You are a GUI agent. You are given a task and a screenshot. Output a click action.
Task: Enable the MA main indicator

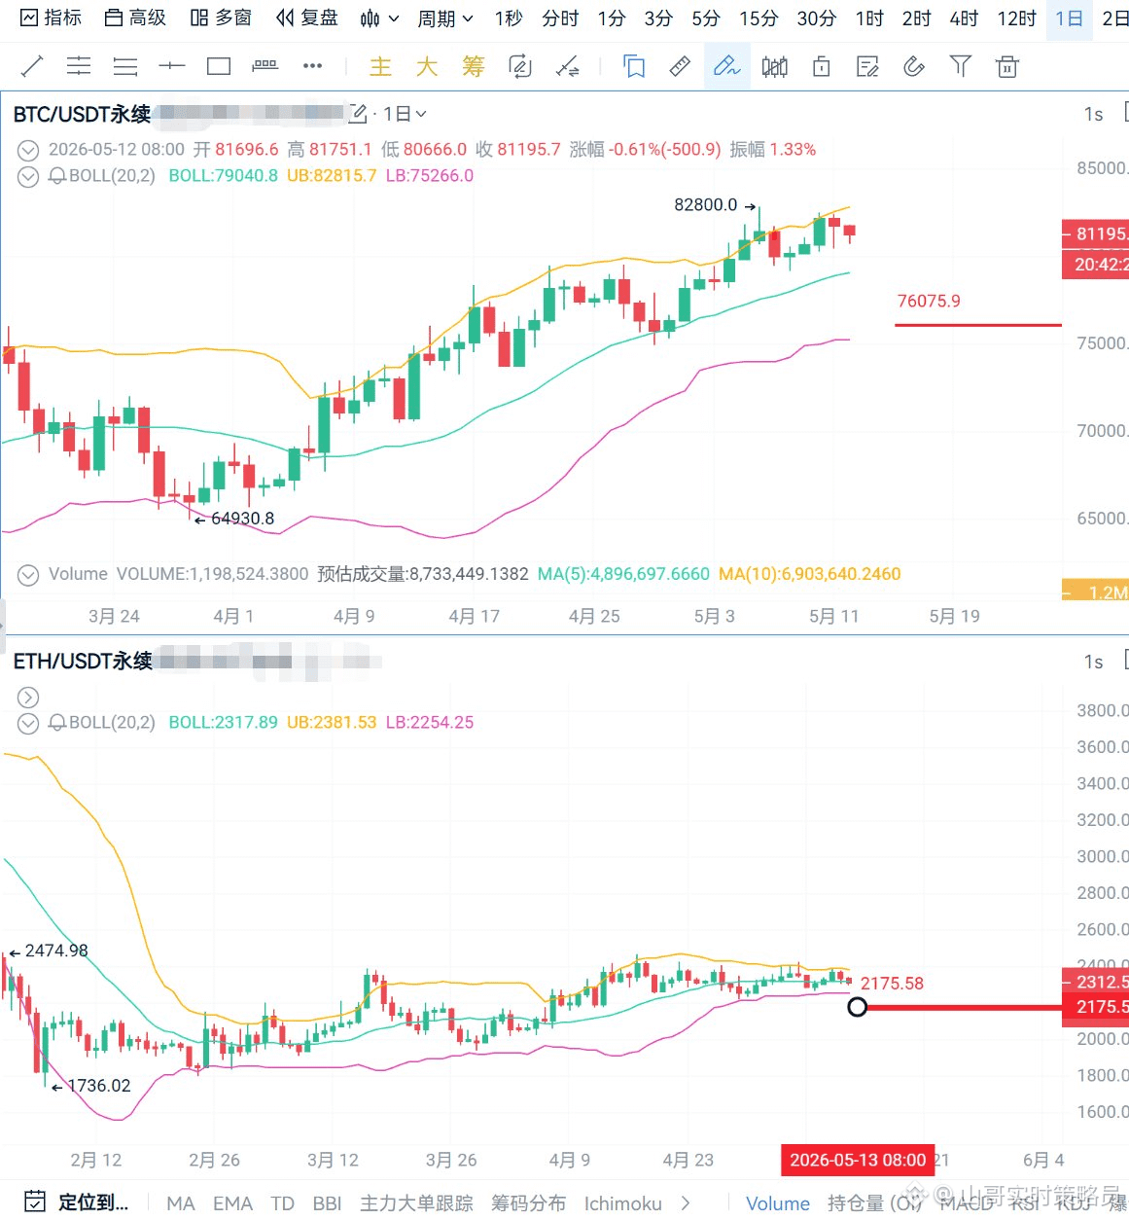[x=181, y=1203]
